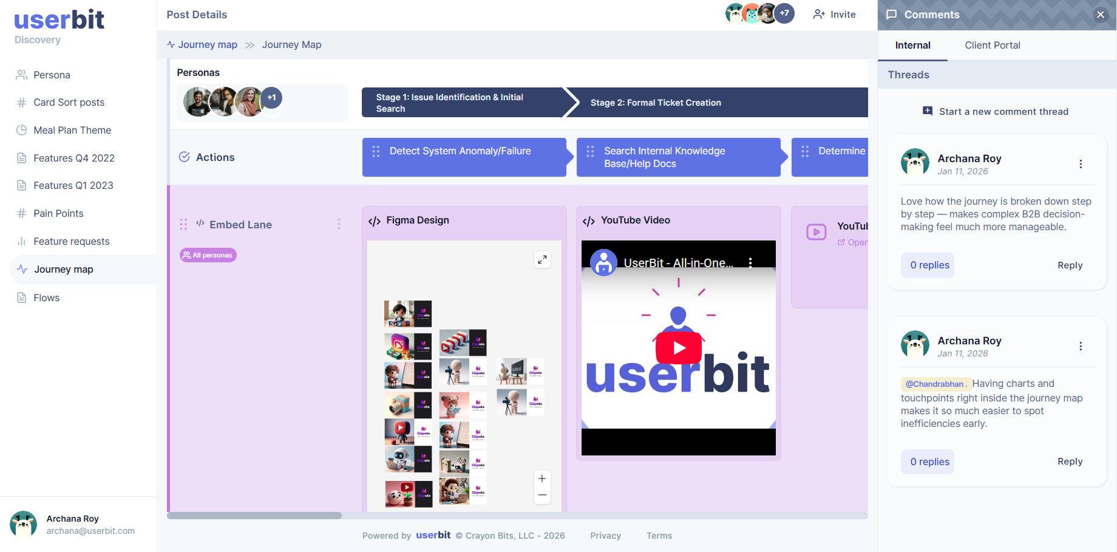Zoom in on the Figma Design embed
1117x552 pixels.
click(542, 479)
